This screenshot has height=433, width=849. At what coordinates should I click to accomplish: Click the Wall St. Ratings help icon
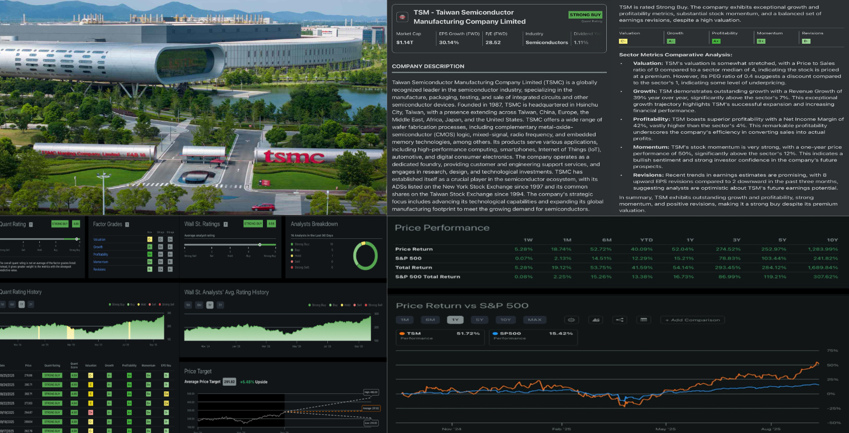point(226,224)
